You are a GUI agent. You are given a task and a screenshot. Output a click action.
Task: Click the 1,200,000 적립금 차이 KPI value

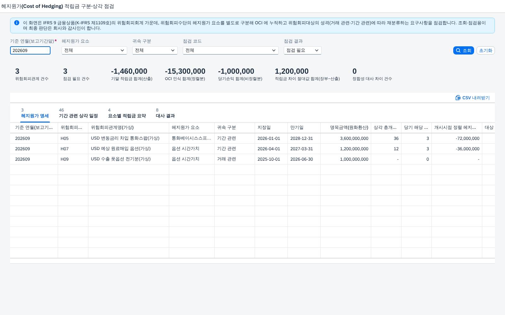coord(292,72)
